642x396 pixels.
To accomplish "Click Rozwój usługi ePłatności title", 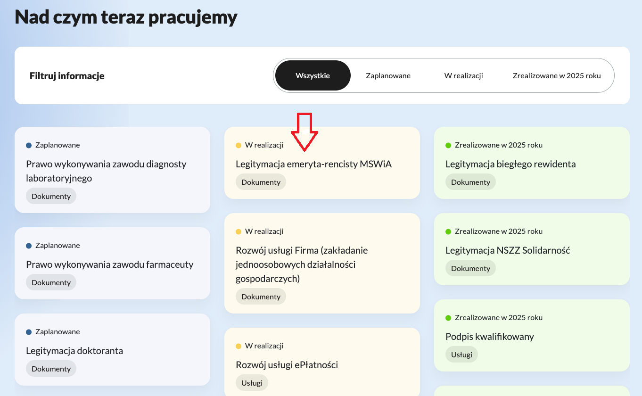I will [x=287, y=365].
